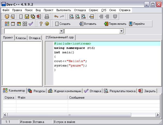The width and height of the screenshot is (163, 125).
Task: Switch to the Классы tab
Action: point(21,38)
